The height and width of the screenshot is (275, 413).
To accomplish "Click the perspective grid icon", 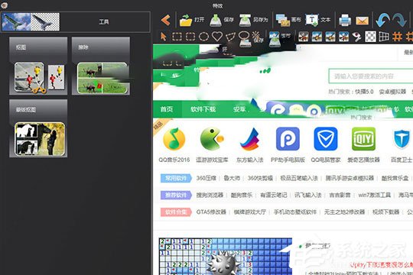I will [x=384, y=37].
